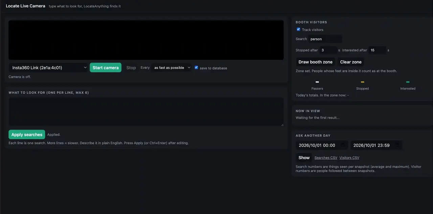Click the Draw booth zone button

click(315, 62)
